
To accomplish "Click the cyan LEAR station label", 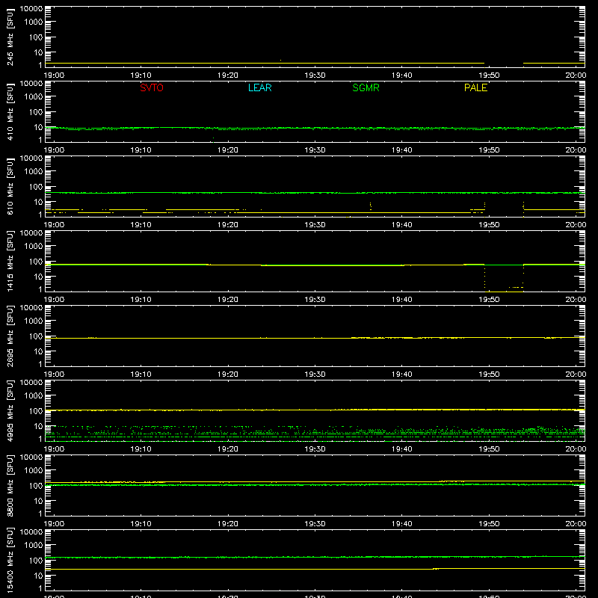I will [259, 87].
